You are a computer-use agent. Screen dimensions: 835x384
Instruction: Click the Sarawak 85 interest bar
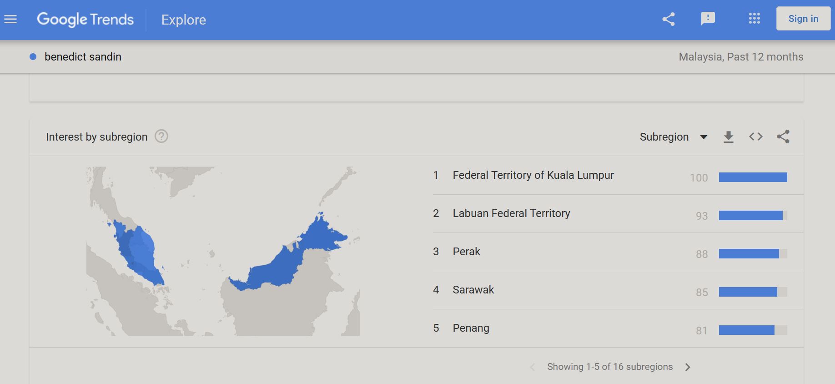(x=753, y=292)
